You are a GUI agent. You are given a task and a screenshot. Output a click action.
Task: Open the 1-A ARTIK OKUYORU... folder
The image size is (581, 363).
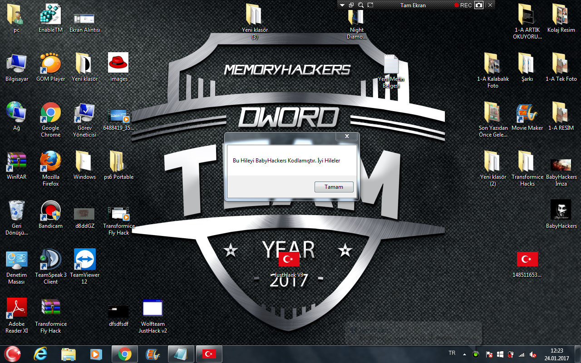point(527,22)
